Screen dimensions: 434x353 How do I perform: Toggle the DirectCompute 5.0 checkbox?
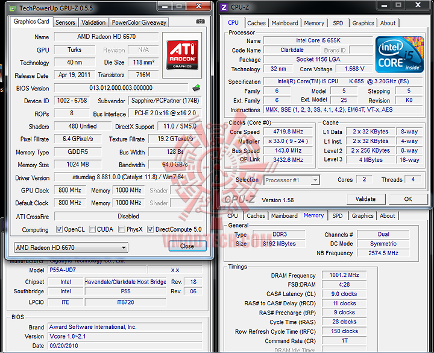click(x=150, y=229)
